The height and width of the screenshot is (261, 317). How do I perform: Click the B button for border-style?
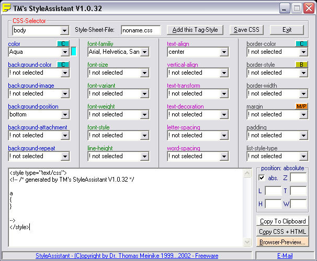(x=302, y=65)
